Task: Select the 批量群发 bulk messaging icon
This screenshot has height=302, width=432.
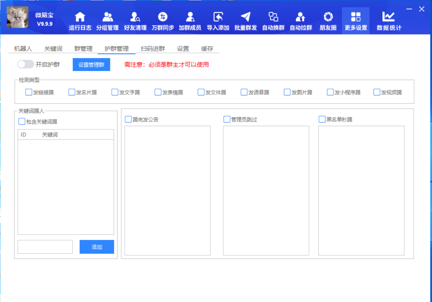Action: click(245, 20)
